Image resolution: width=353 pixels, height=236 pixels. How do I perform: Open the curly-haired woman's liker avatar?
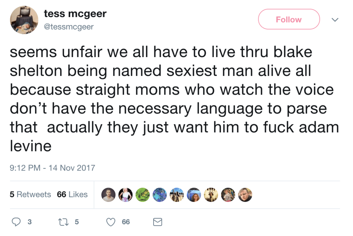tap(194, 195)
